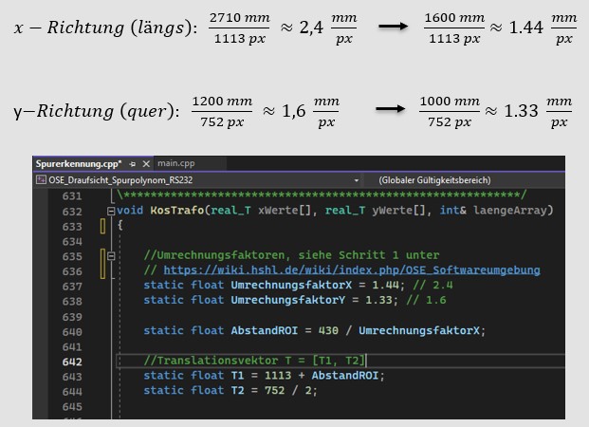Select the Spurerkennung.cpp tab

[77, 164]
